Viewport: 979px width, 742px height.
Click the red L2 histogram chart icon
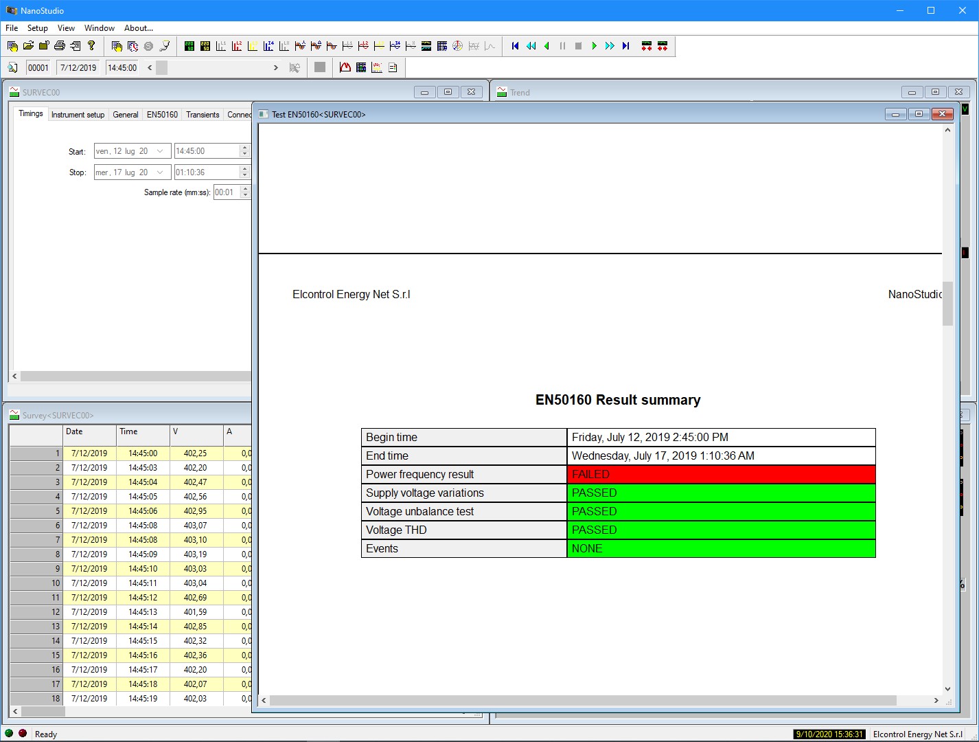(237, 46)
